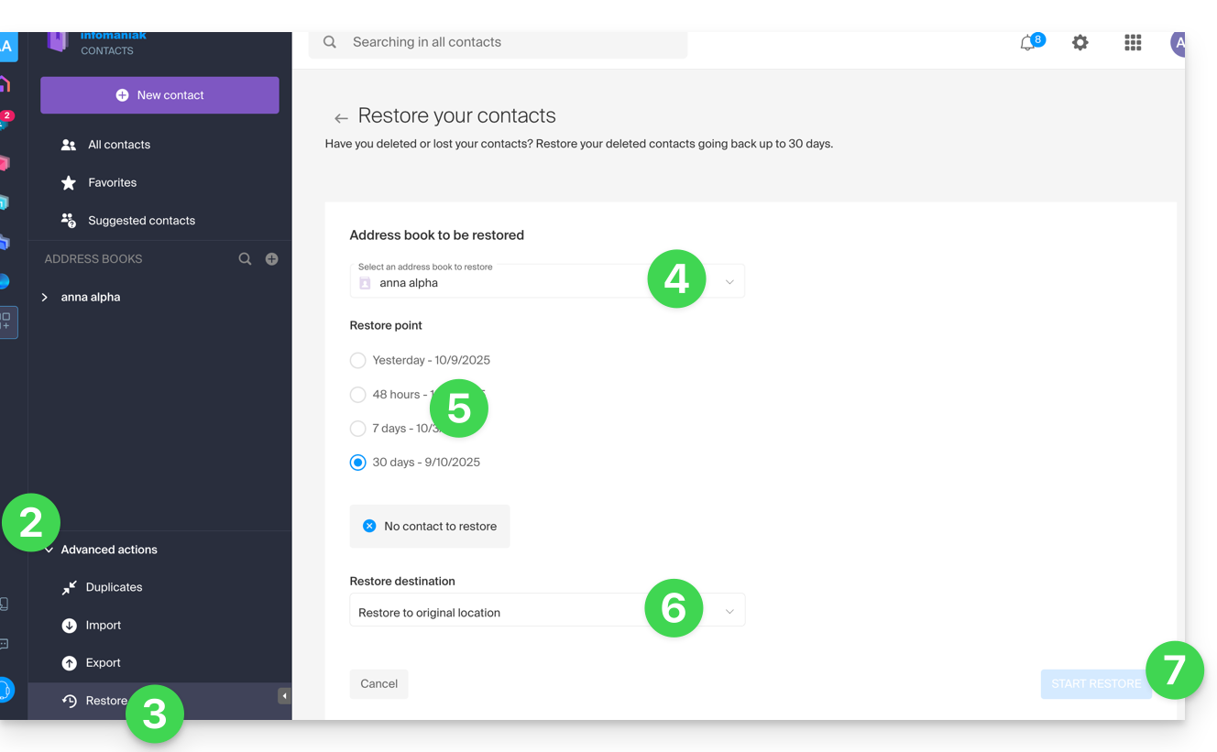This screenshot has width=1217, height=752.
Task: Click the search icon in address books
Action: click(245, 259)
